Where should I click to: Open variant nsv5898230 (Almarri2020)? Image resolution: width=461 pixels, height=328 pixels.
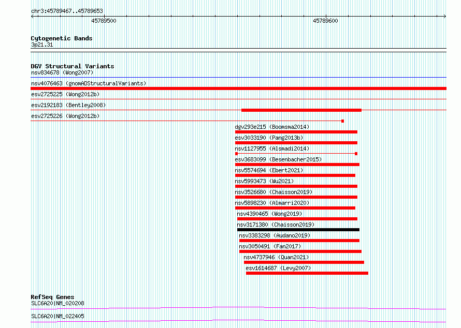point(272,203)
